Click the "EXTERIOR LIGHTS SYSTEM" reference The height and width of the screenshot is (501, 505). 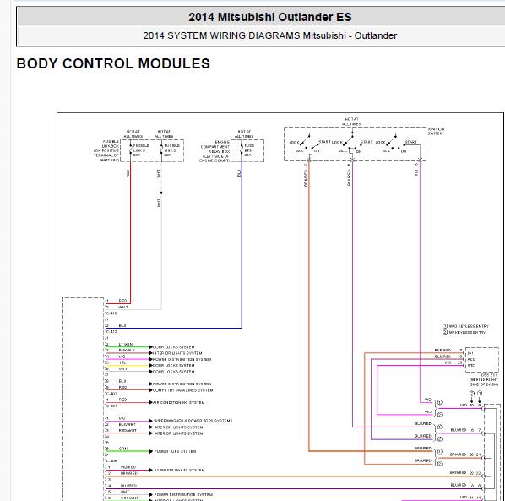coord(179,470)
